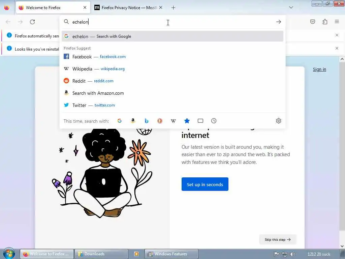Choose the Reddit suggestion

coord(172,81)
